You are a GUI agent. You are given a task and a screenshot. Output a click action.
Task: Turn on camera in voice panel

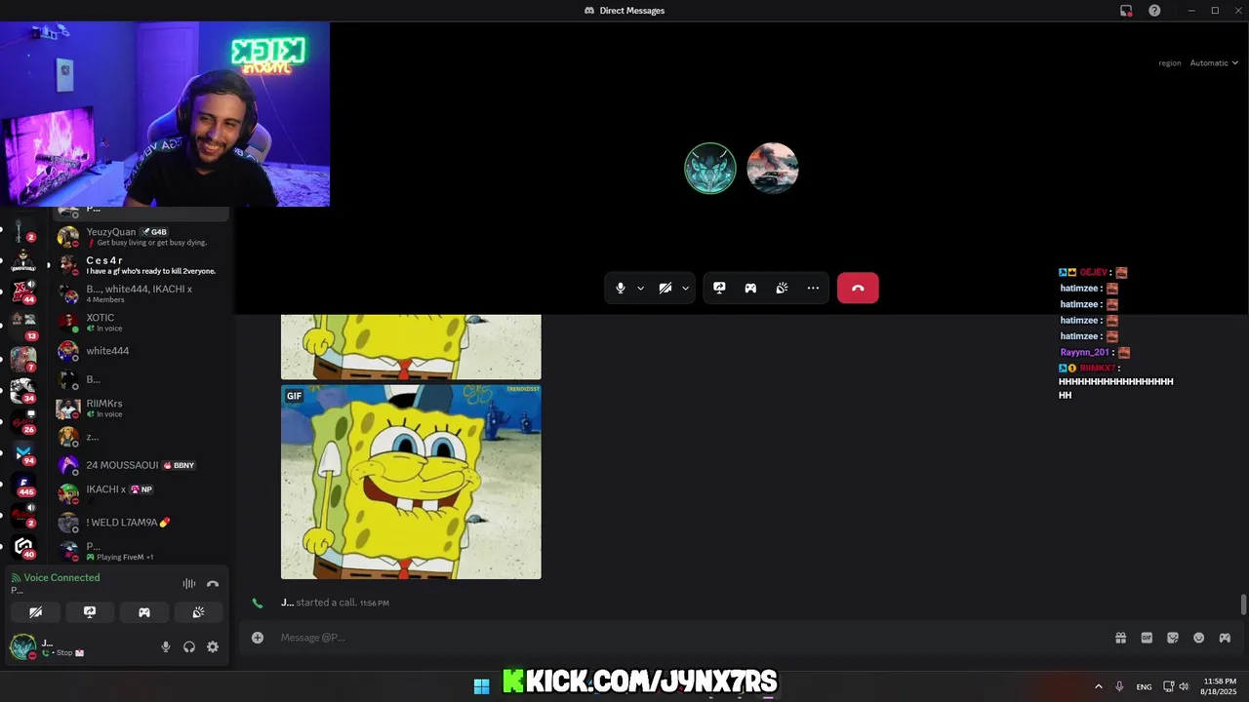coord(36,612)
